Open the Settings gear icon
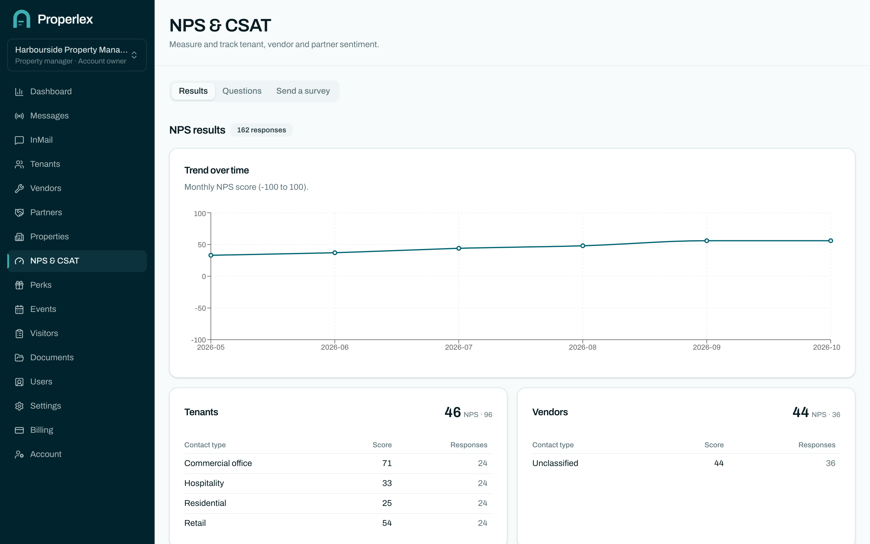The width and height of the screenshot is (870, 544). click(19, 406)
